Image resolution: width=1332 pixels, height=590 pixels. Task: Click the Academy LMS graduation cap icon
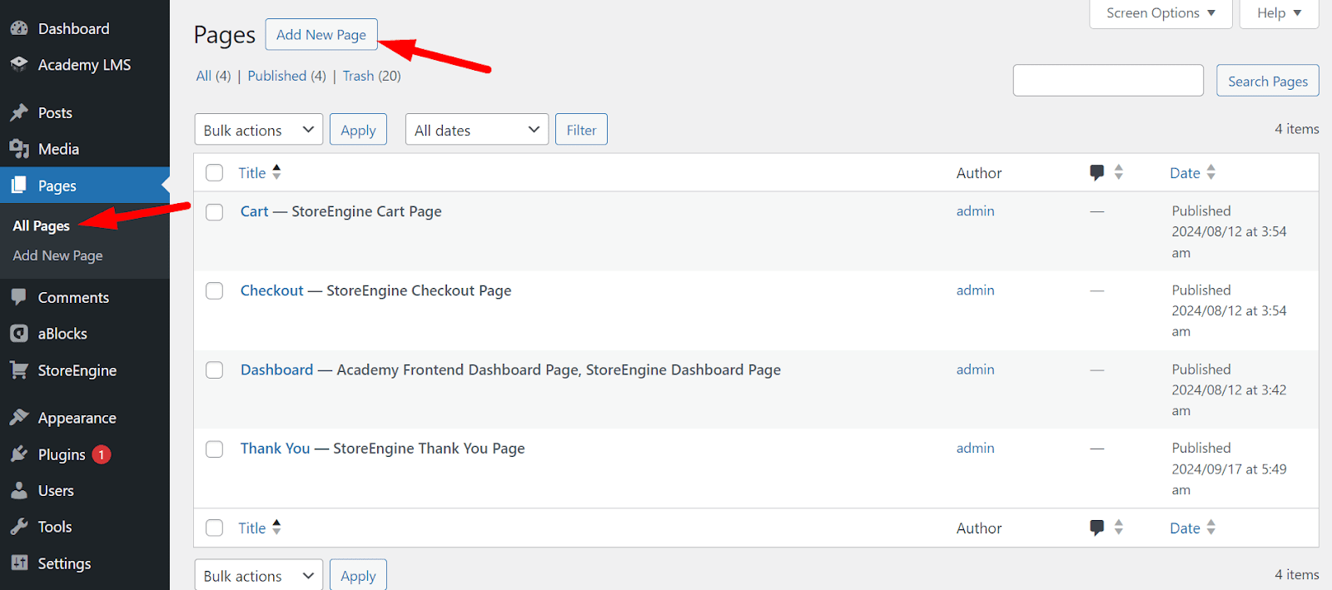pos(19,64)
